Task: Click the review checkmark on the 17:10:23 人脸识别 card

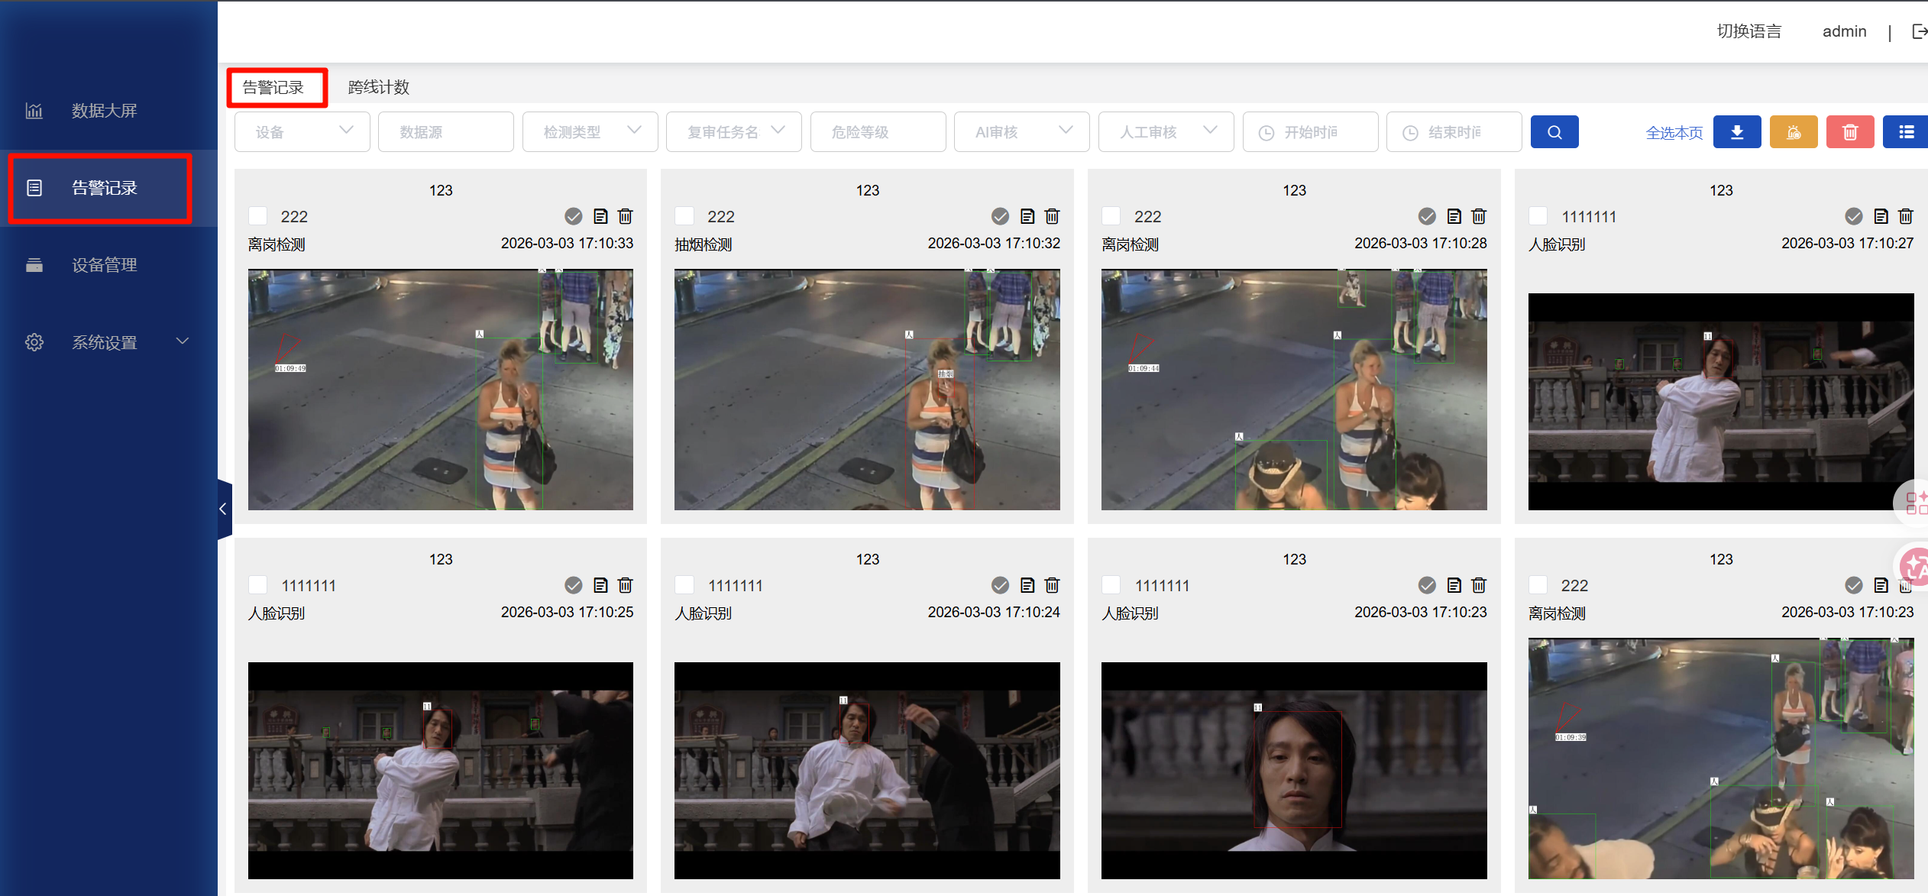Action: click(1427, 585)
